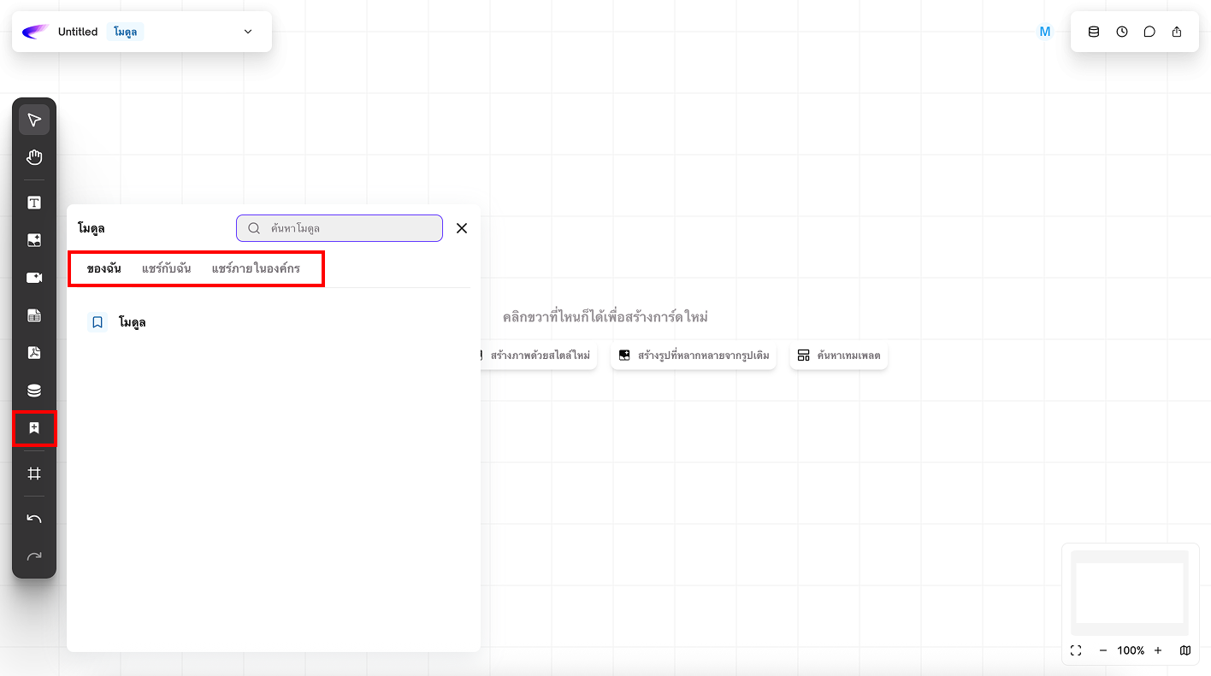Viewport: 1211px width, 676px height.
Task: Switch to the แชร์กับฉัน tab
Action: 166,268
